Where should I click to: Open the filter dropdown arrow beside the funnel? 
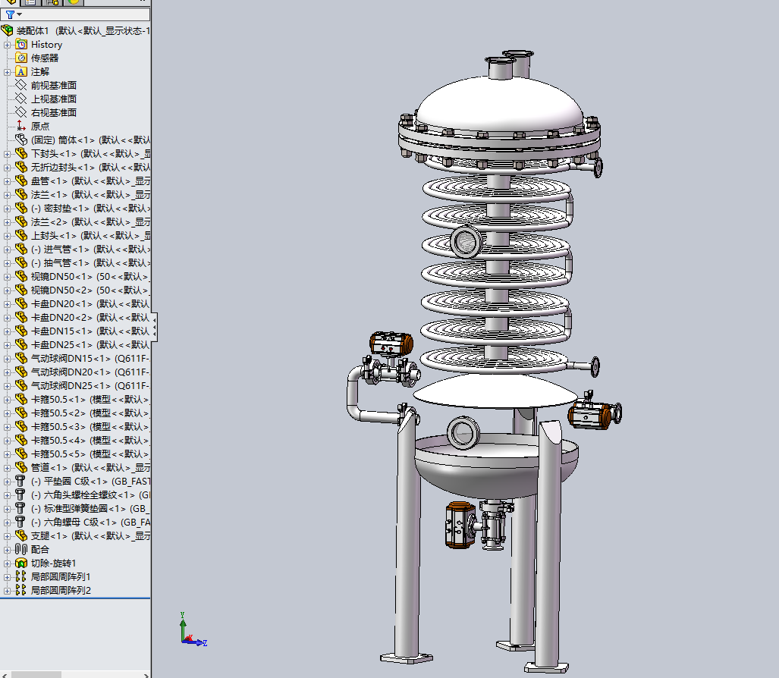(x=20, y=14)
